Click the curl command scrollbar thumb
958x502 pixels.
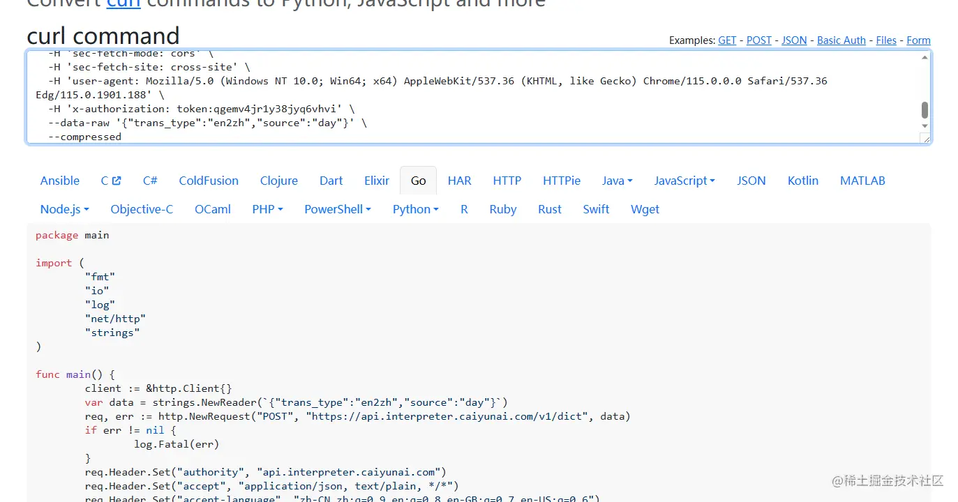(925, 110)
